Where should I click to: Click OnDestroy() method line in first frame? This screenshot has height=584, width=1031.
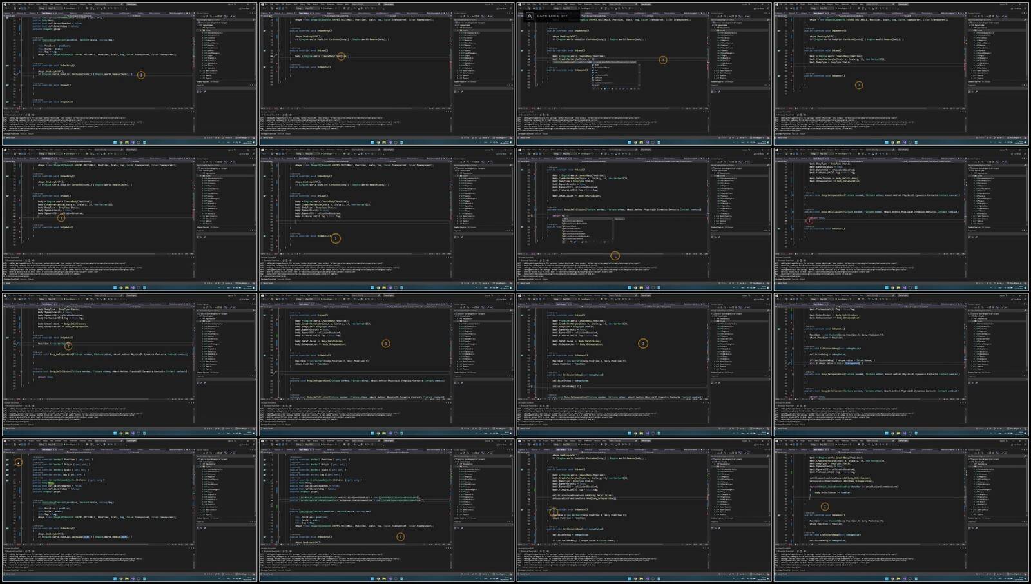52,66
